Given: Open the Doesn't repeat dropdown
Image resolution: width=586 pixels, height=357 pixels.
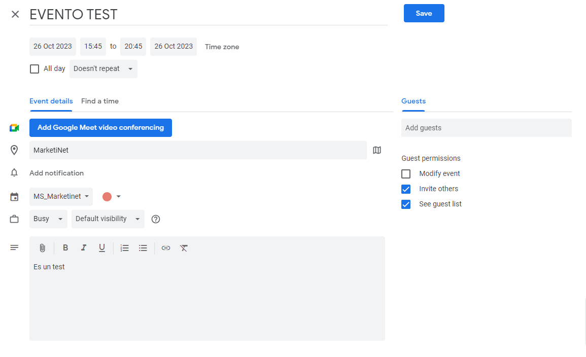Looking at the screenshot, I should pyautogui.click(x=104, y=68).
